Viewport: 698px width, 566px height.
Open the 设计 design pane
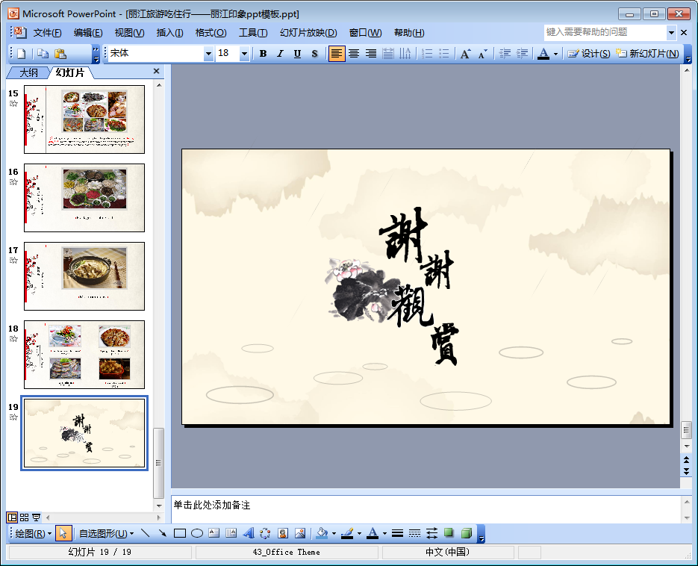[x=588, y=54]
